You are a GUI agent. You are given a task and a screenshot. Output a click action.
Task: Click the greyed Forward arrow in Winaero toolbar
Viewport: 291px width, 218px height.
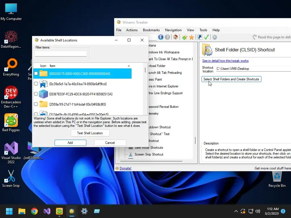(x=167, y=37)
